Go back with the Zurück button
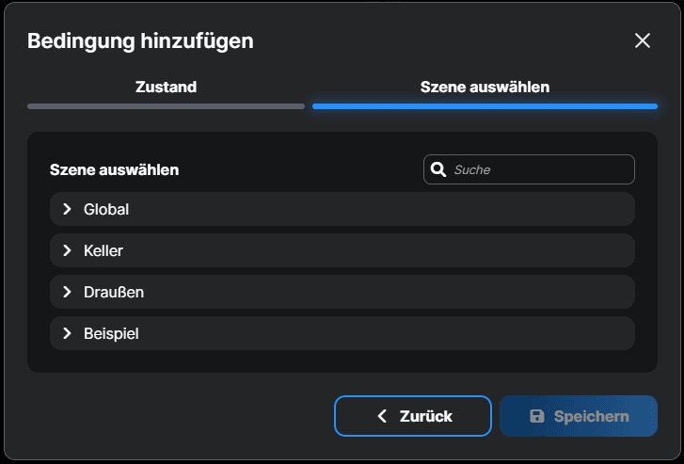This screenshot has width=684, height=464. click(412, 416)
